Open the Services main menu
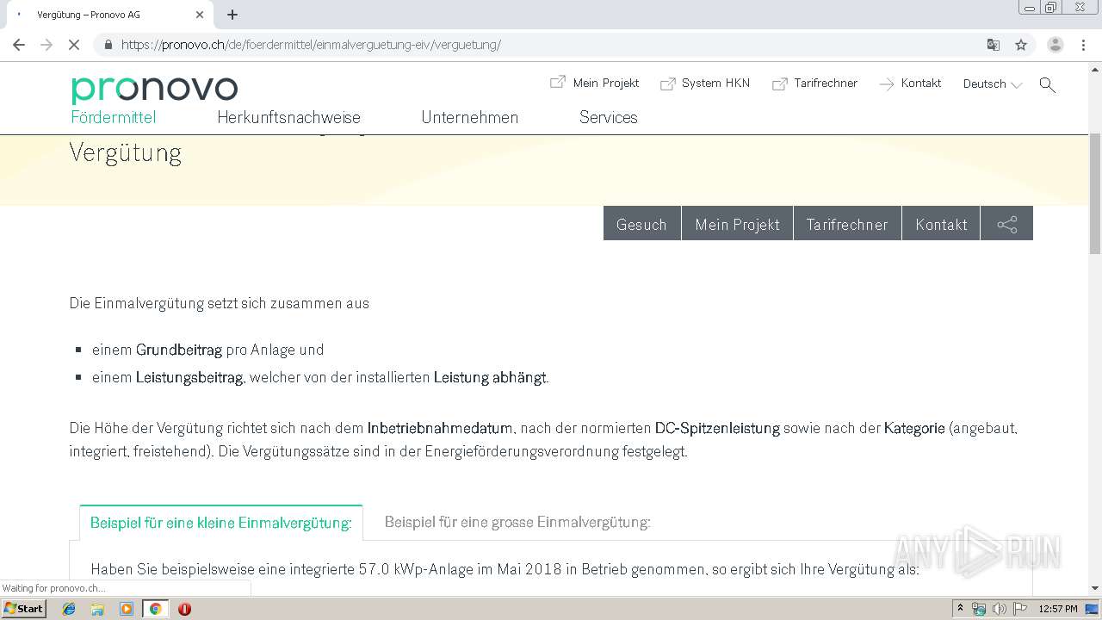Screen dimensions: 1102x620 point(608,118)
